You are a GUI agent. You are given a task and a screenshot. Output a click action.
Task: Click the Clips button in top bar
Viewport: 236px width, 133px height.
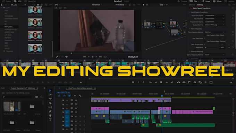click(x=194, y=1)
